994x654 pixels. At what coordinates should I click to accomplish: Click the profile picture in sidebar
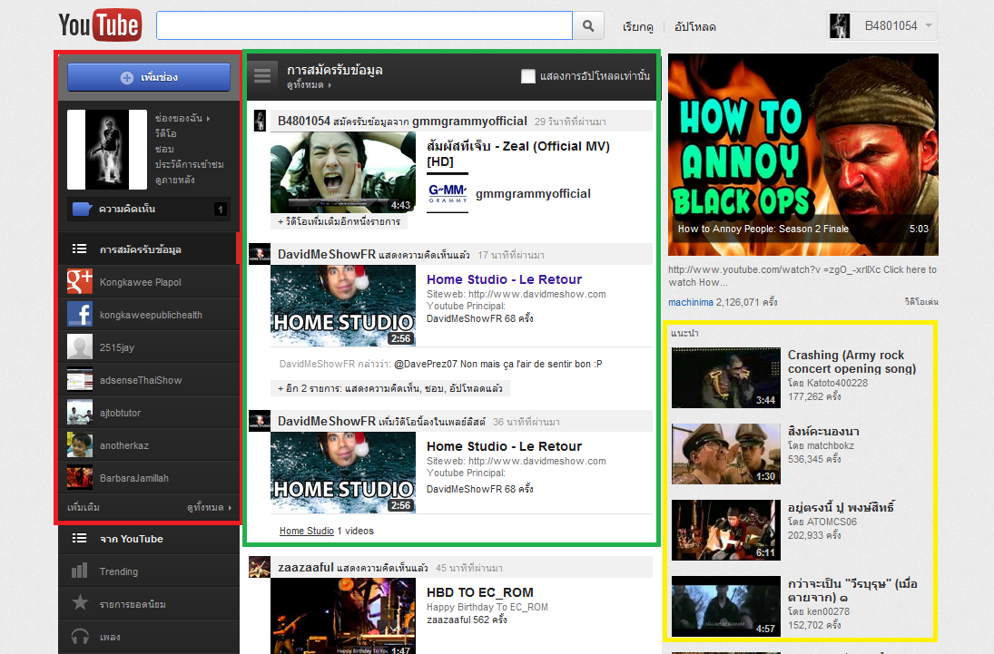[x=107, y=150]
